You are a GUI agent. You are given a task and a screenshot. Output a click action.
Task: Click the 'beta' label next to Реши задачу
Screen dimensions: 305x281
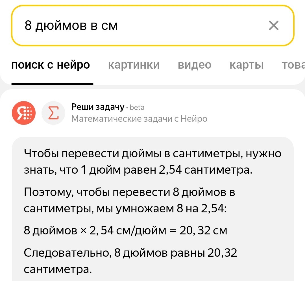(x=137, y=108)
